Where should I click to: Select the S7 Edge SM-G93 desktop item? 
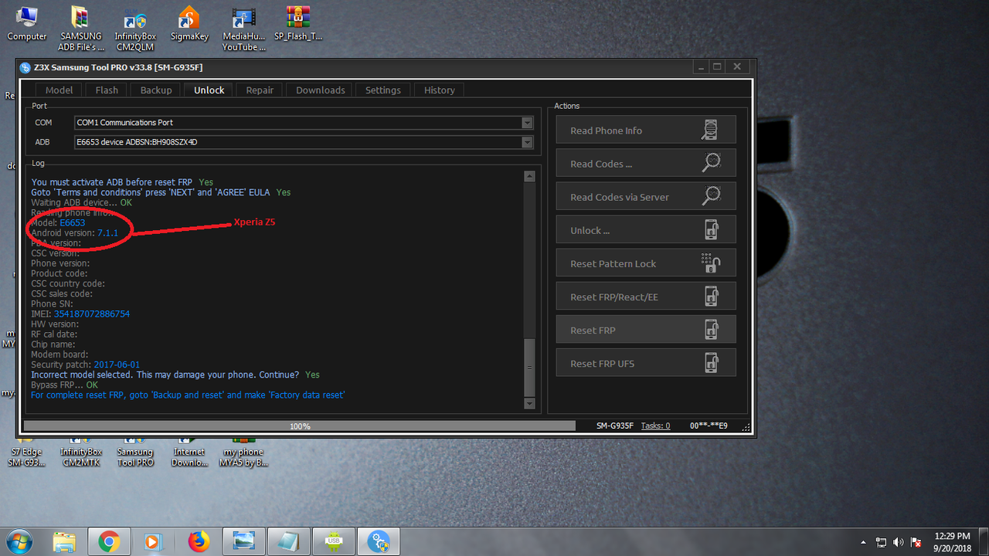point(27,454)
